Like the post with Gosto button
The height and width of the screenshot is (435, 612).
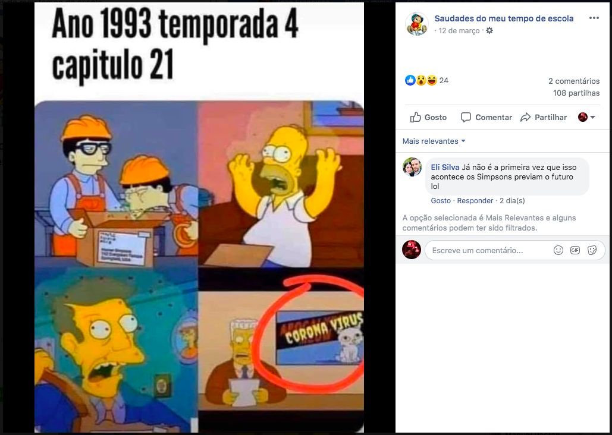tap(428, 118)
